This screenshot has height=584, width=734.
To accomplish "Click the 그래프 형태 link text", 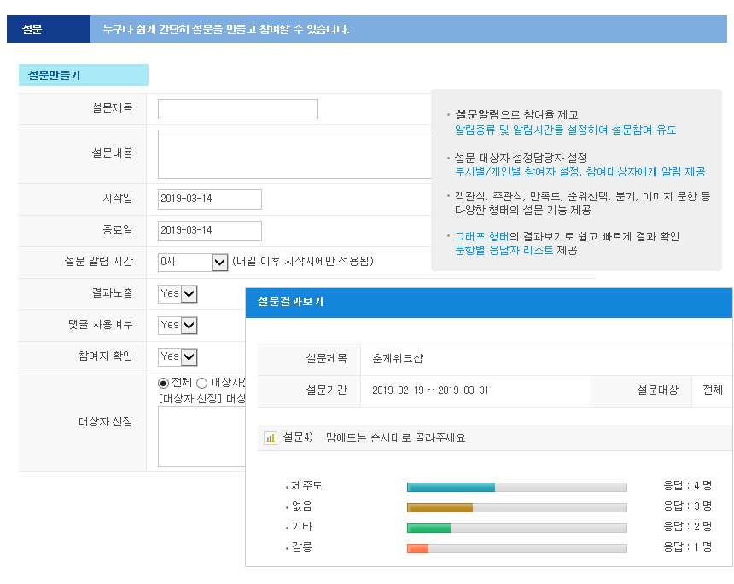I will [481, 236].
